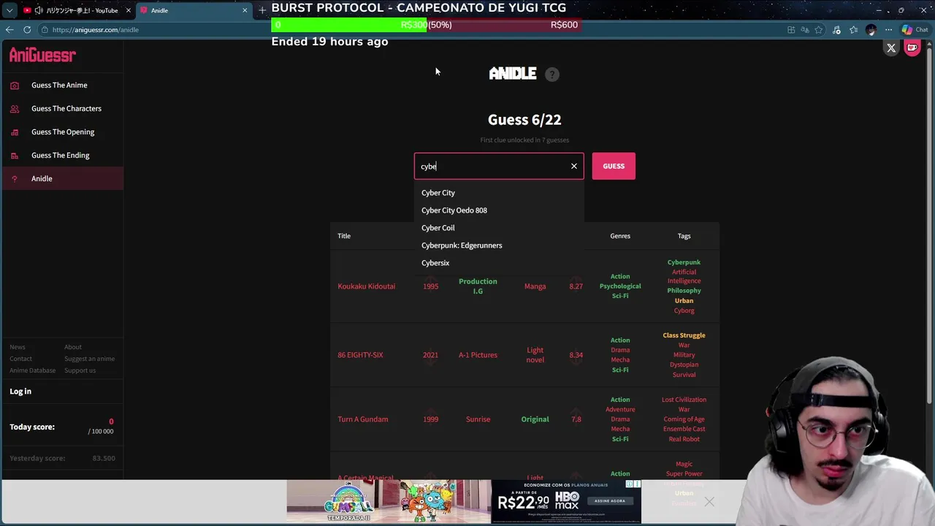Open the Ko-fi support icon
The width and height of the screenshot is (935, 526).
click(912, 48)
